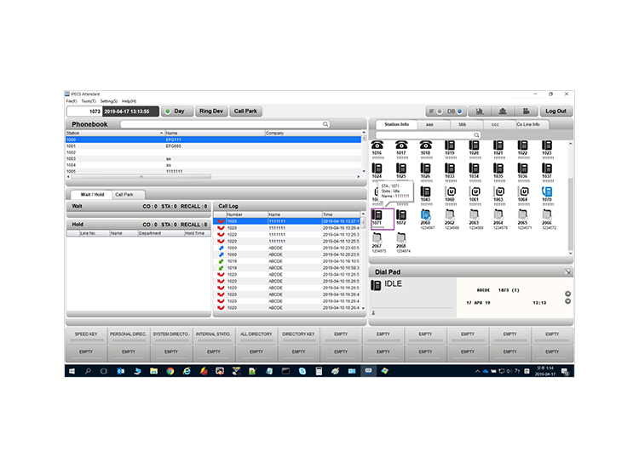639x468 pixels.
Task: Sort by the Station column header
Action: [113, 134]
